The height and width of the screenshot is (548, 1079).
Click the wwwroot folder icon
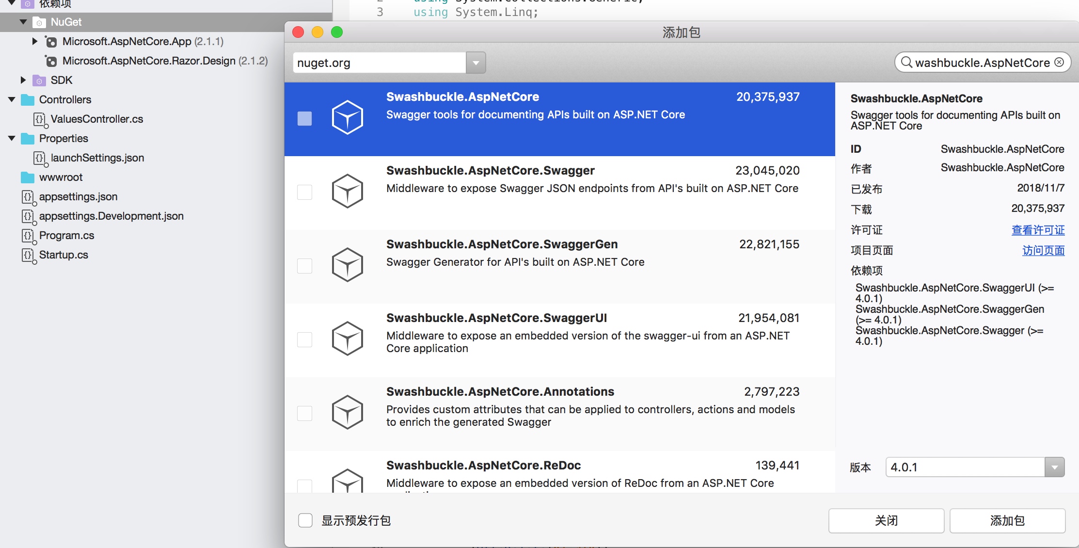[28, 177]
